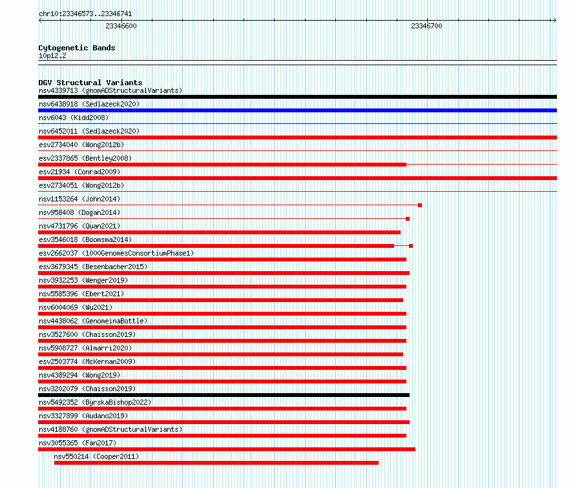The height and width of the screenshot is (488, 575).
Task: Open the esv2734051 Wong2012b label
Action: pyautogui.click(x=81, y=185)
